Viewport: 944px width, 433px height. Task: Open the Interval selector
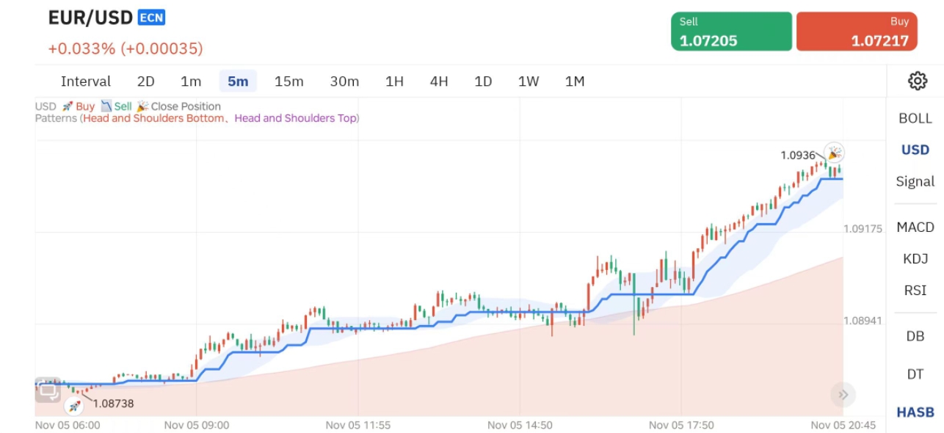[x=85, y=81]
